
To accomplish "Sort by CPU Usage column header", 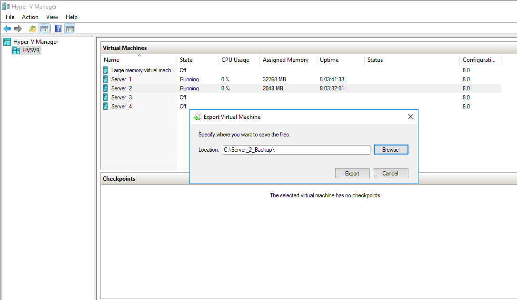I will tap(239, 60).
